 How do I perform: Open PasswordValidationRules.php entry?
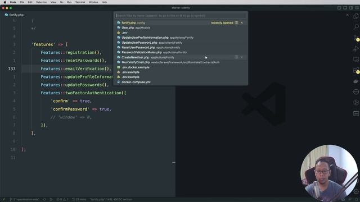[181, 52]
